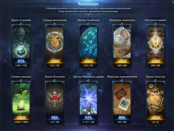Click the (115 / 118) leaves counter

88,122
